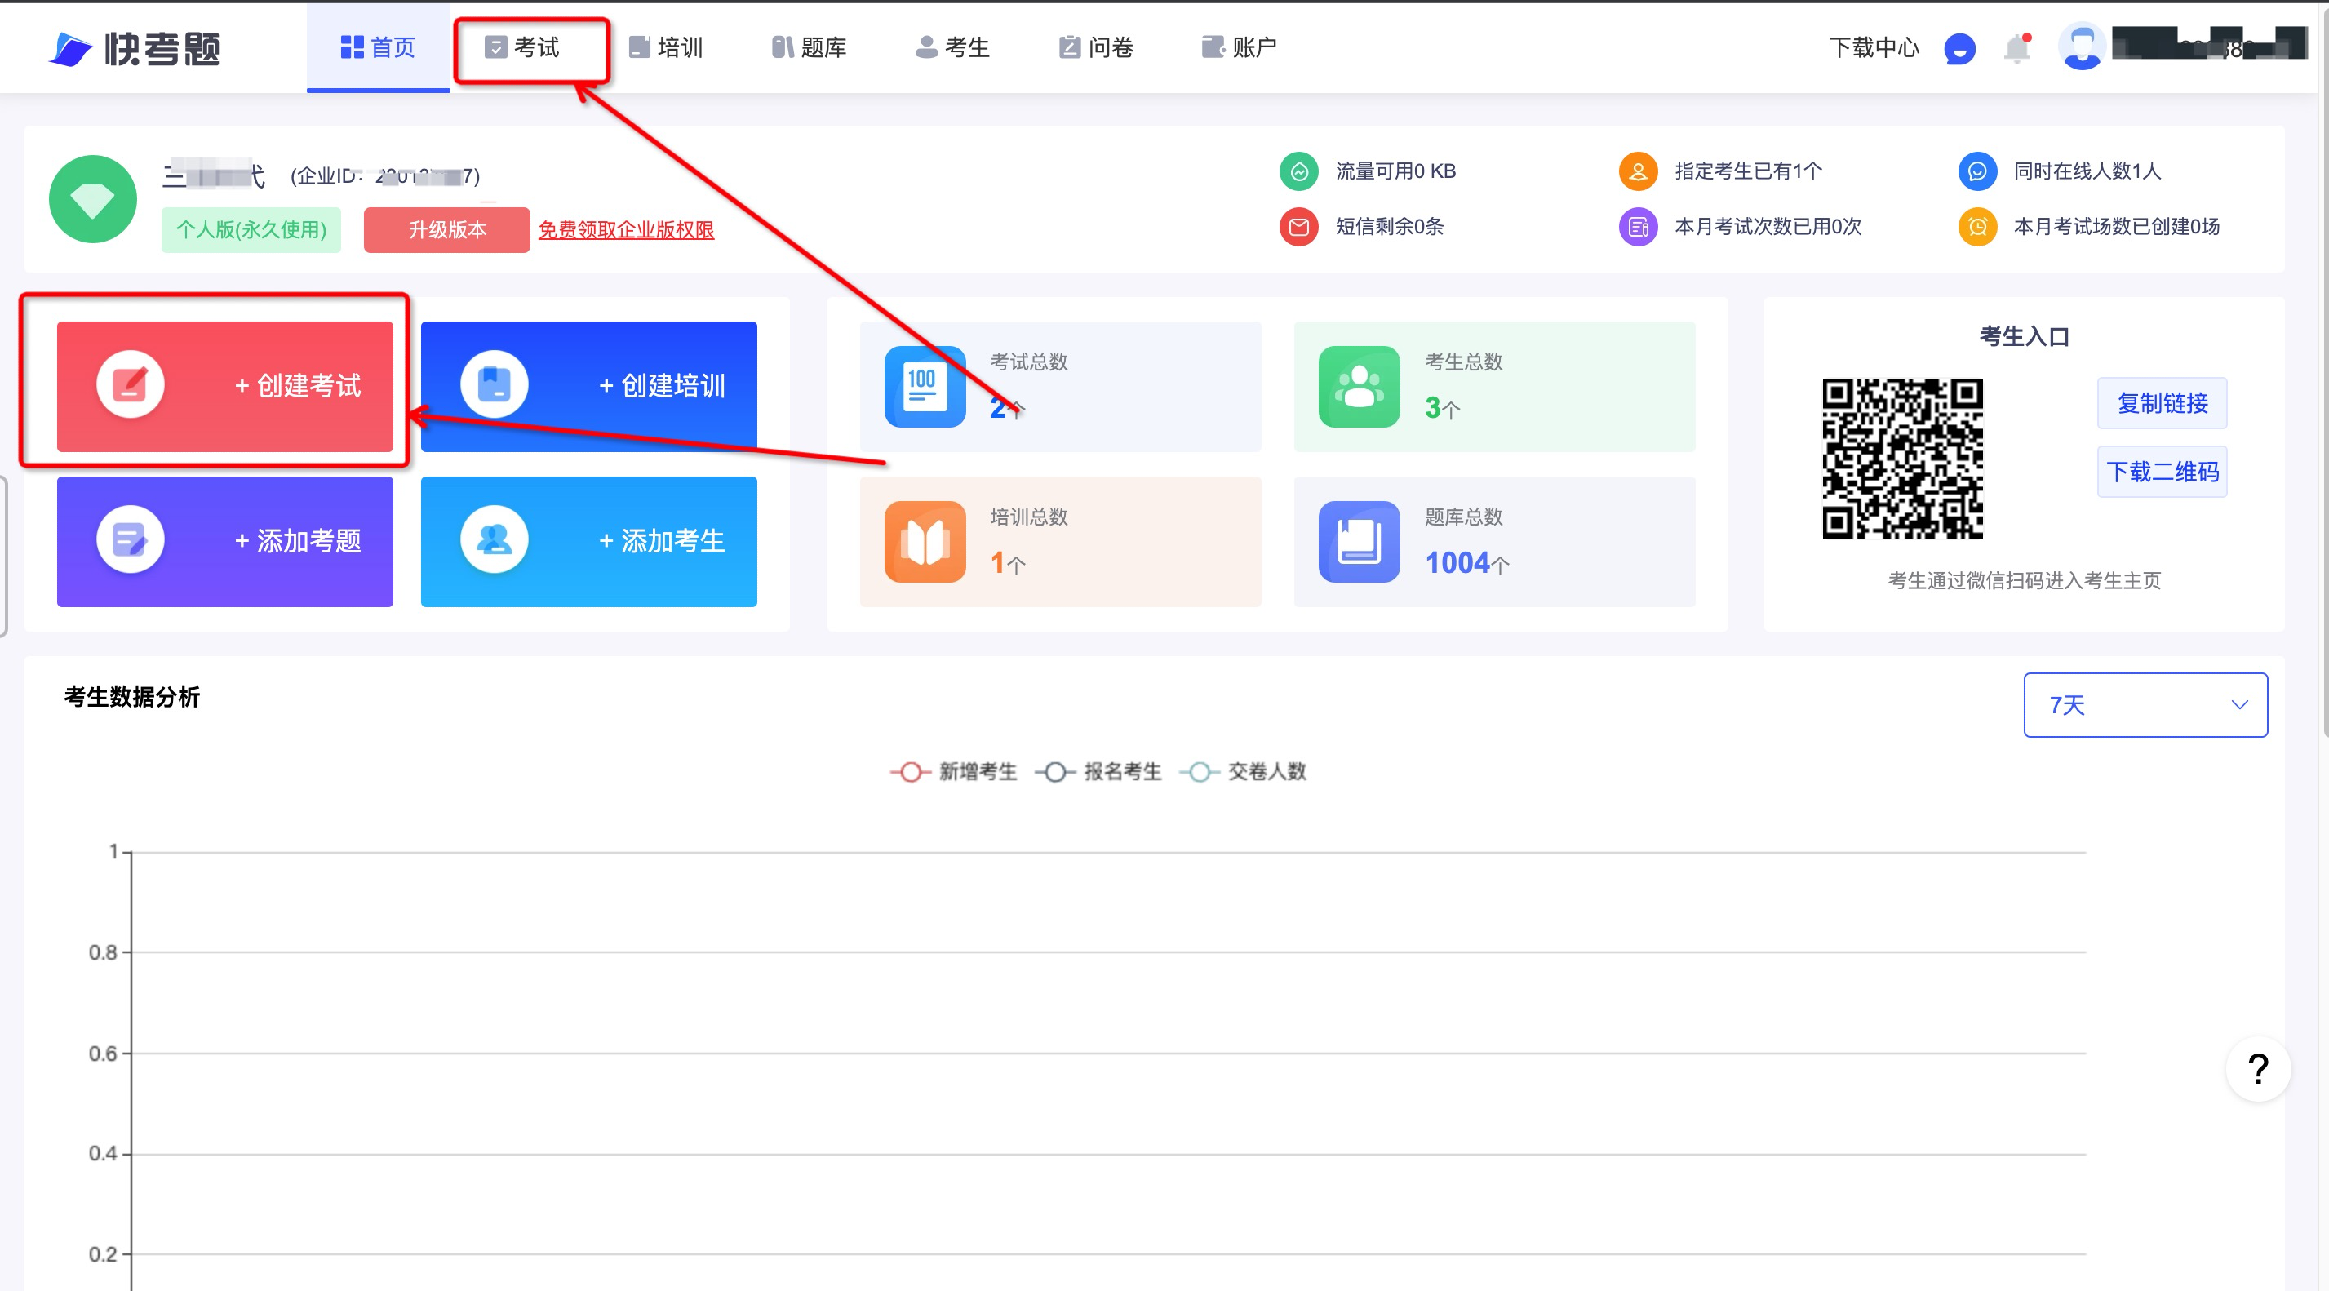Screen dimensions: 2329x1291
Task: Open the ? help button
Action: tap(2257, 1068)
